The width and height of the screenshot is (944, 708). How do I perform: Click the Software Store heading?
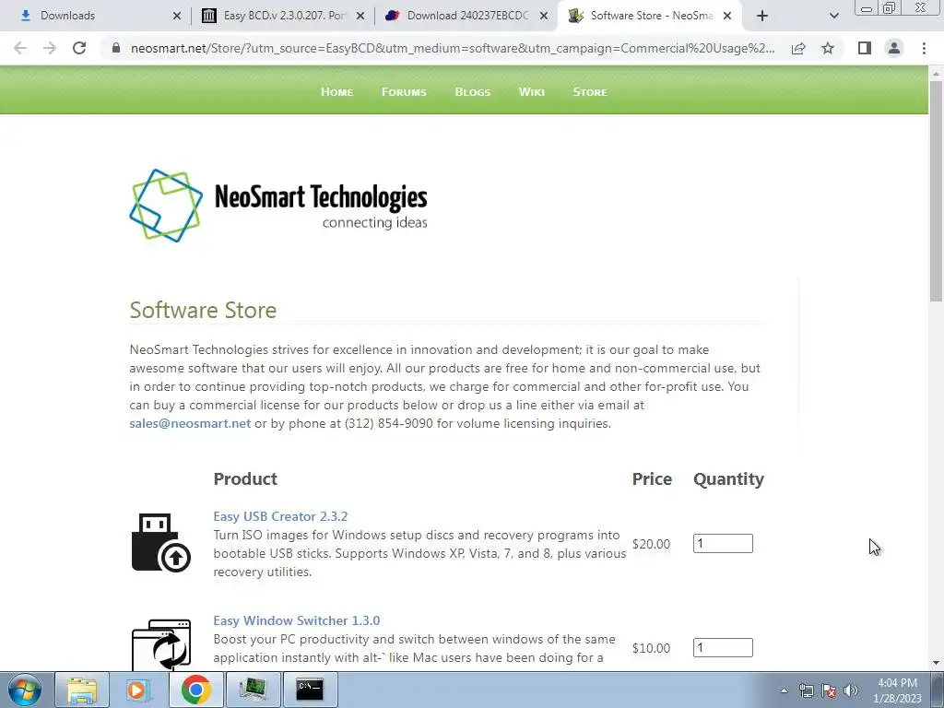(203, 310)
